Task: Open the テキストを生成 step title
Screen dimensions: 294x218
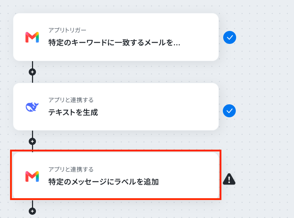Action: tap(73, 112)
